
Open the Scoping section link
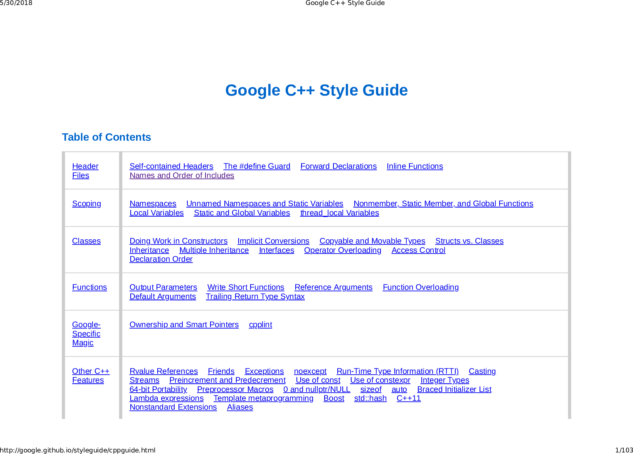(x=86, y=203)
